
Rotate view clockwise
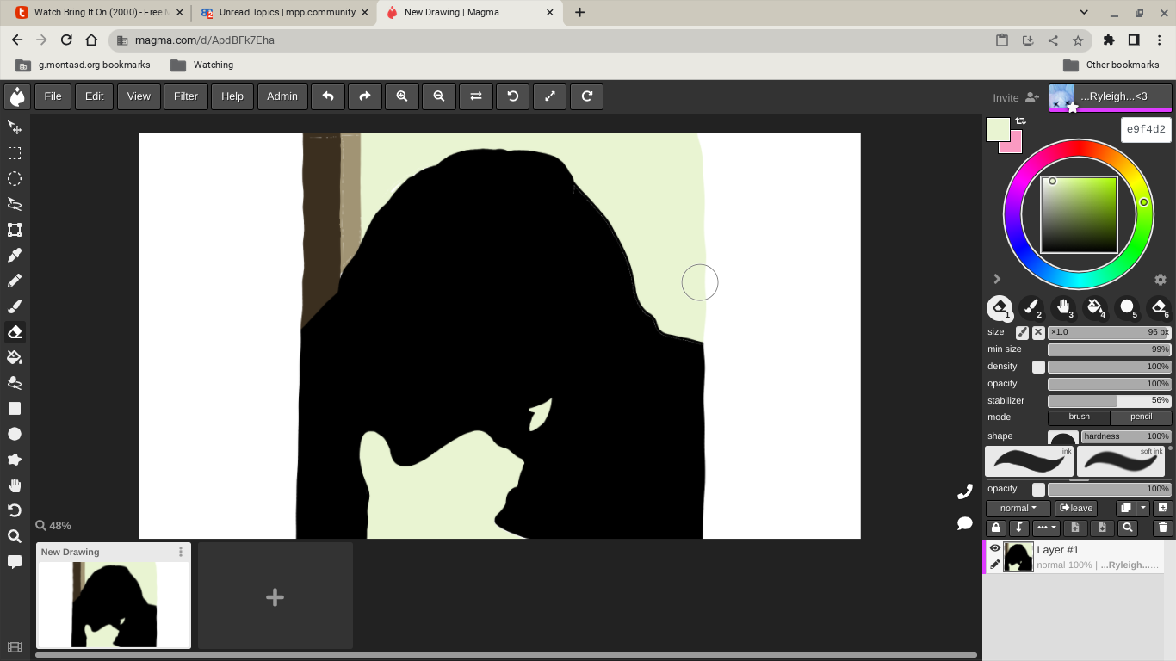(x=587, y=96)
